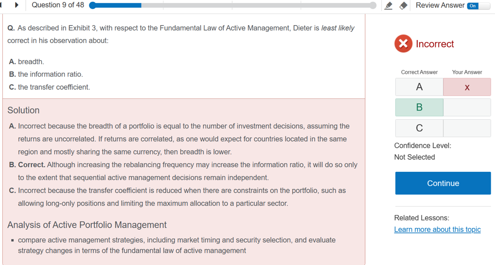Image resolution: width=495 pixels, height=265 pixels.
Task: Select answer row A in results table
Action: tap(419, 87)
